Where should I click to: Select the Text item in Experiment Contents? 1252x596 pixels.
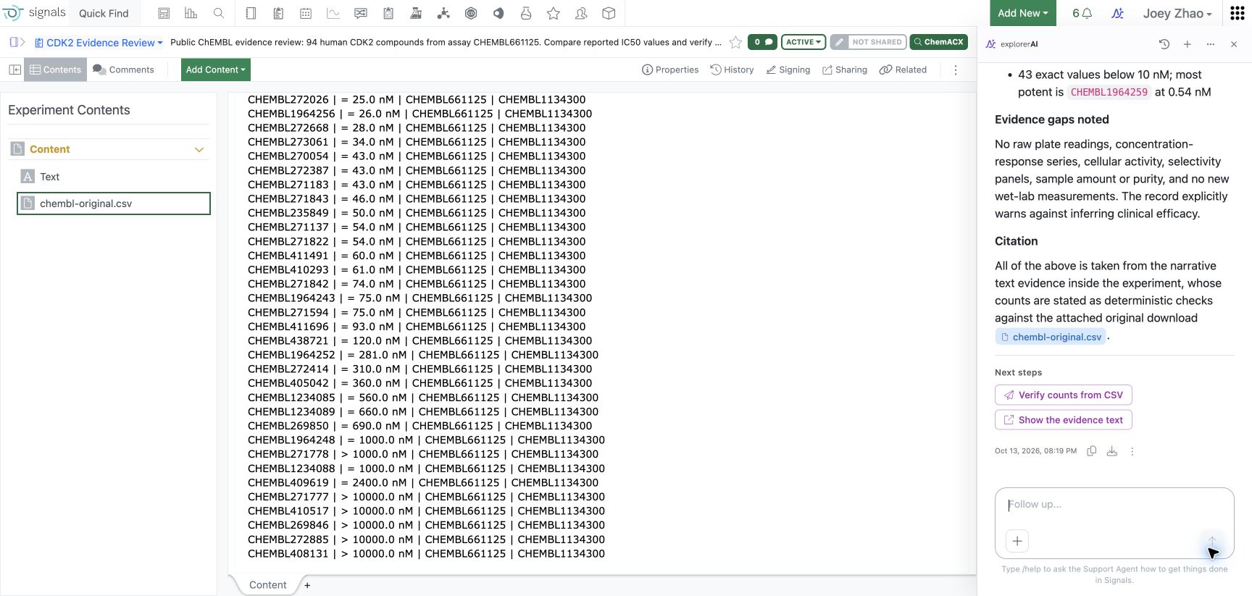pyautogui.click(x=114, y=177)
